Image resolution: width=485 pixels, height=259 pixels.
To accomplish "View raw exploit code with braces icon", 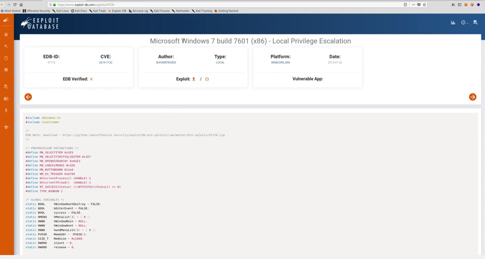I will (207, 79).
